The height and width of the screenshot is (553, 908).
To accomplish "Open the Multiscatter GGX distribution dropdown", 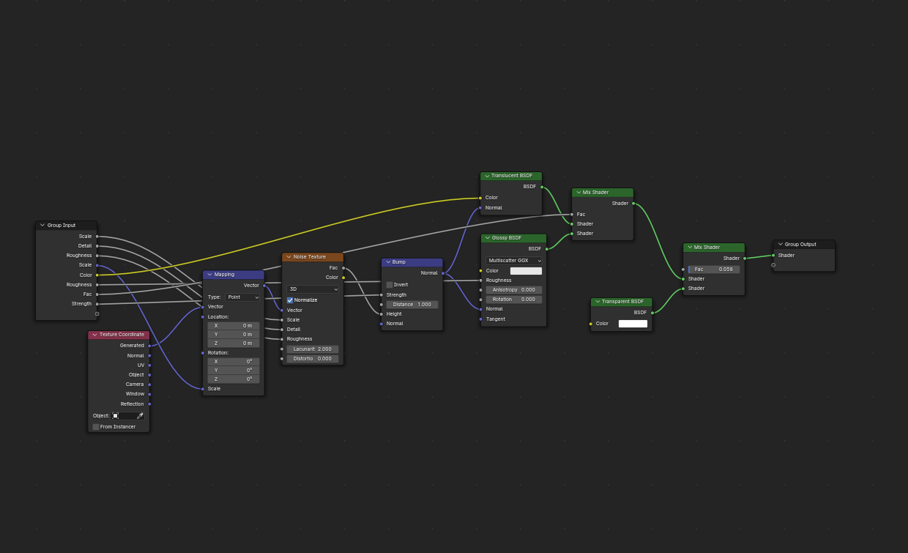I will [514, 261].
